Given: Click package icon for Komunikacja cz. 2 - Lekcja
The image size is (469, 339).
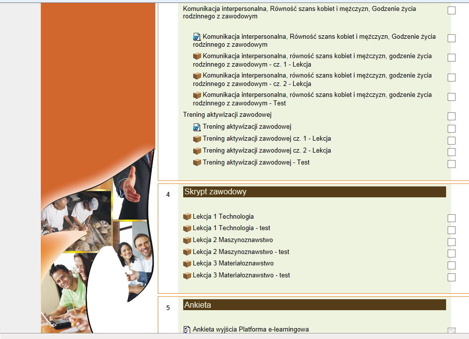Looking at the screenshot, I should pyautogui.click(x=197, y=76).
